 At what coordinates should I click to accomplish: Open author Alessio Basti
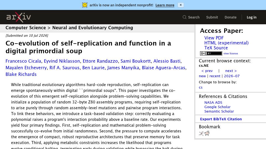click(167, 61)
